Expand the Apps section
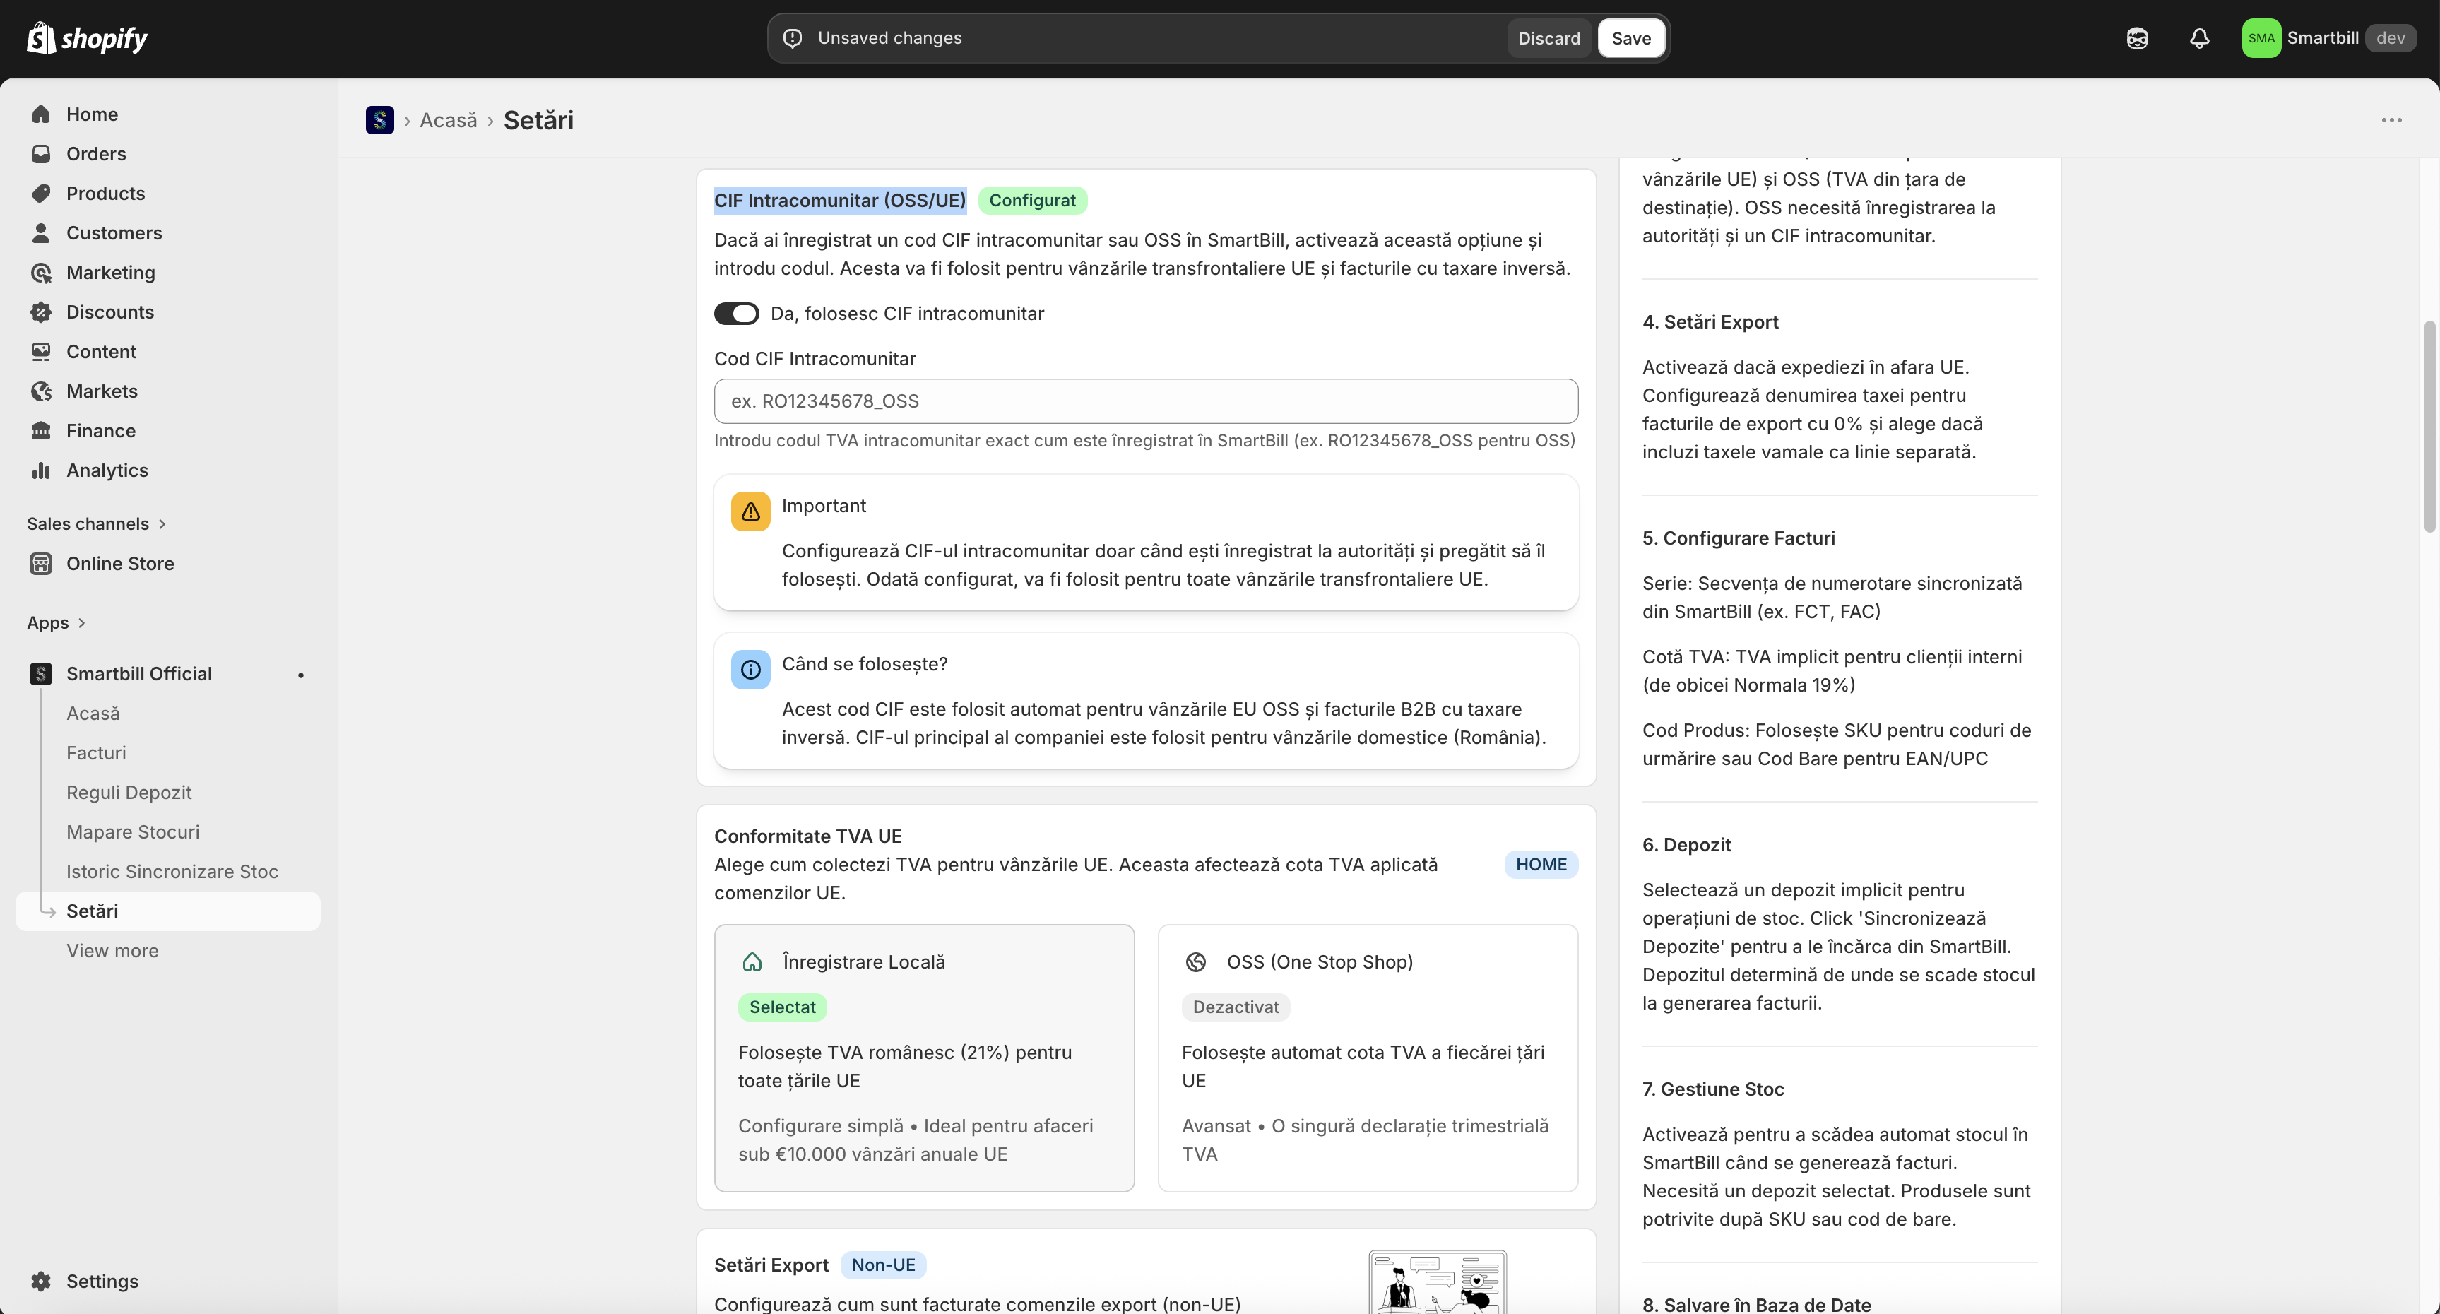Screen dimensions: 2440x1314 [56, 622]
